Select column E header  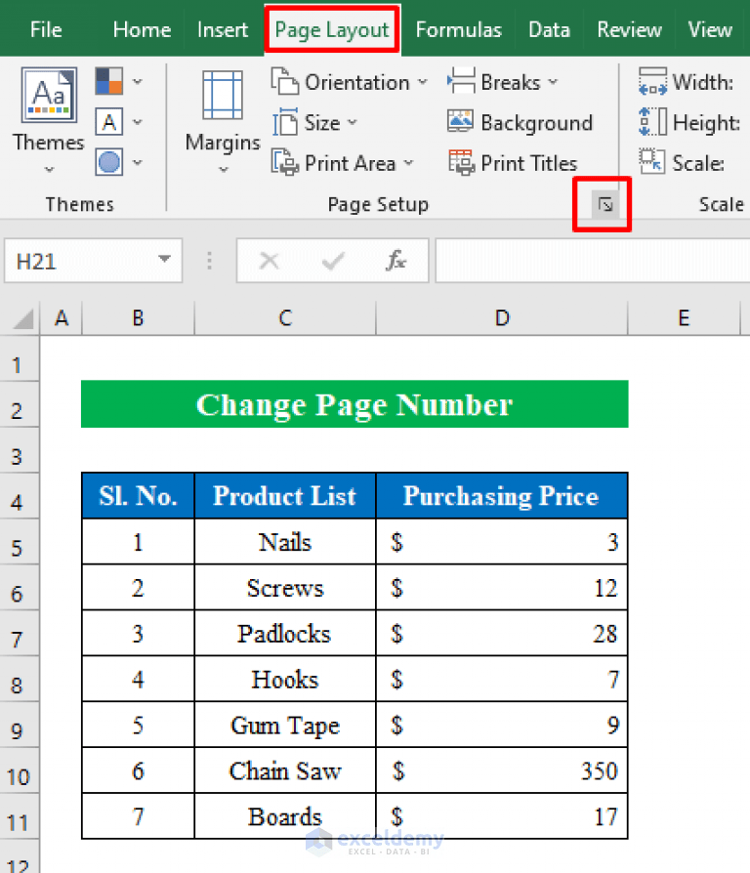point(684,318)
